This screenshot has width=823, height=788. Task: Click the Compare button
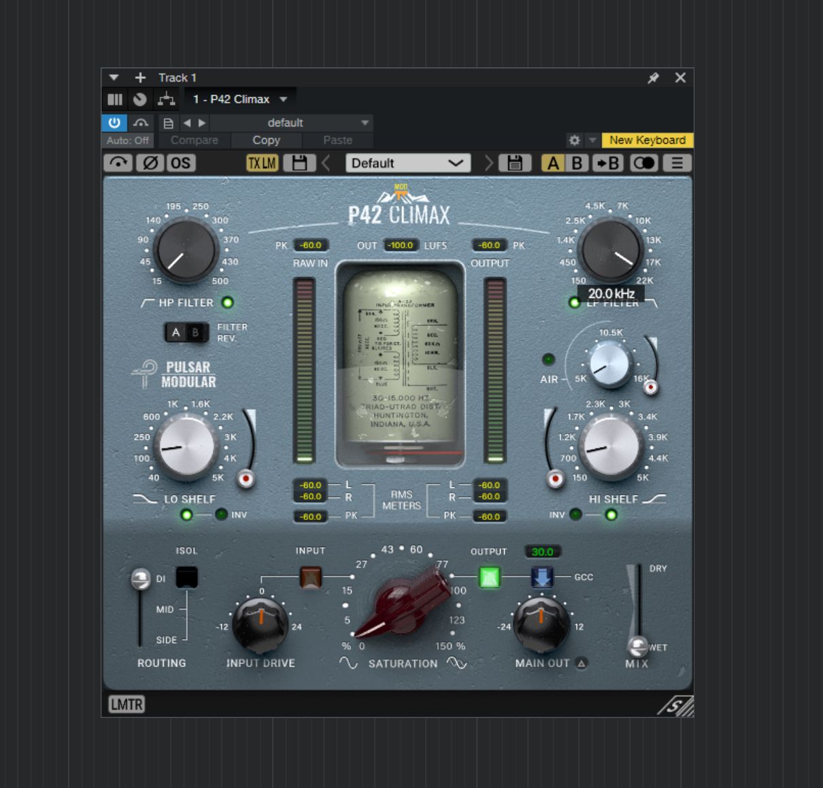195,140
